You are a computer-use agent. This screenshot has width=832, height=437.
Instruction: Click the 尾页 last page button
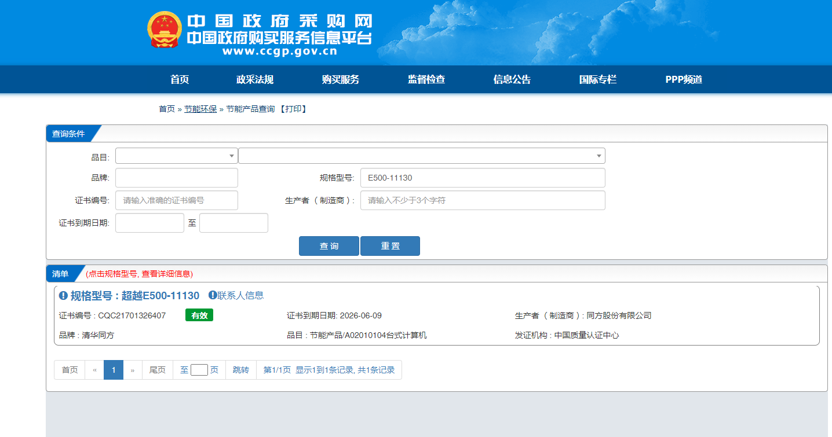158,370
